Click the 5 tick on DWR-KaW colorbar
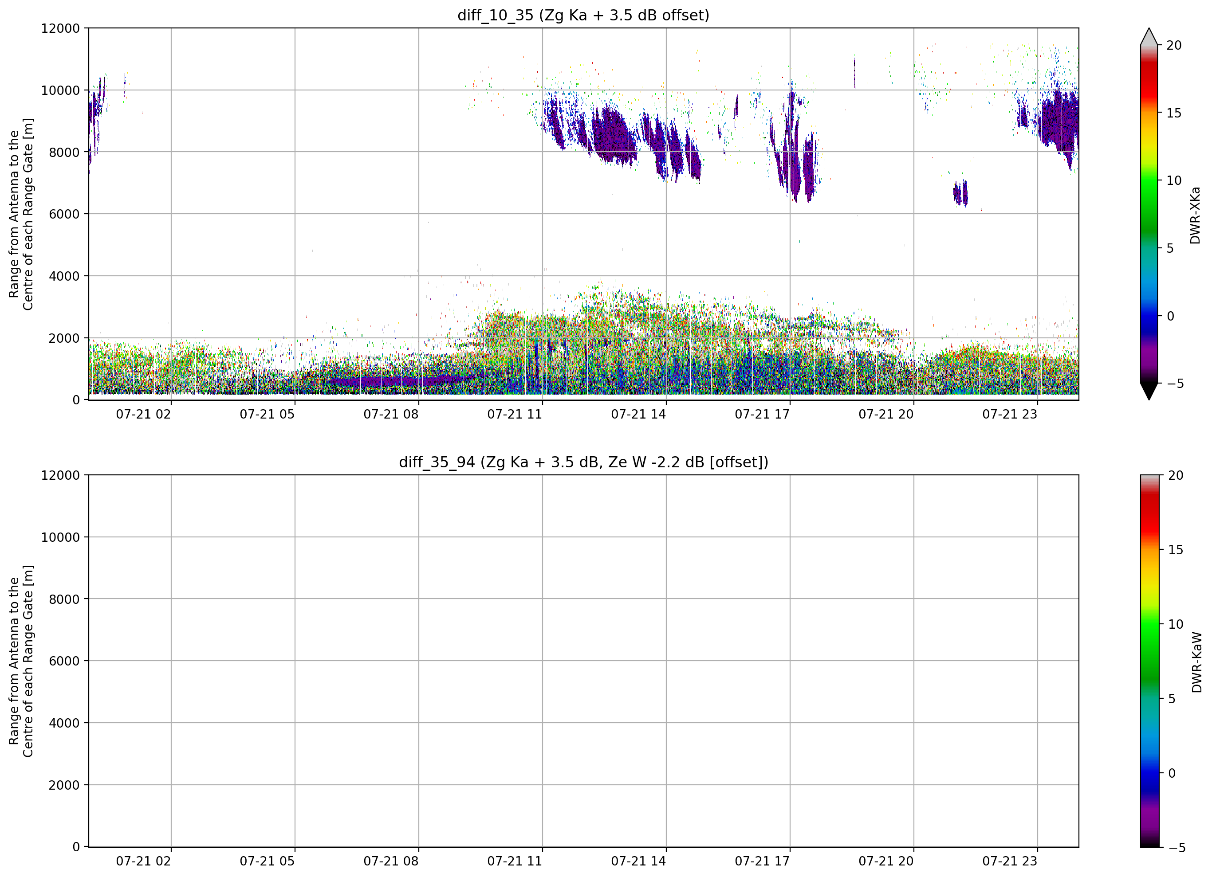 pyautogui.click(x=1172, y=699)
